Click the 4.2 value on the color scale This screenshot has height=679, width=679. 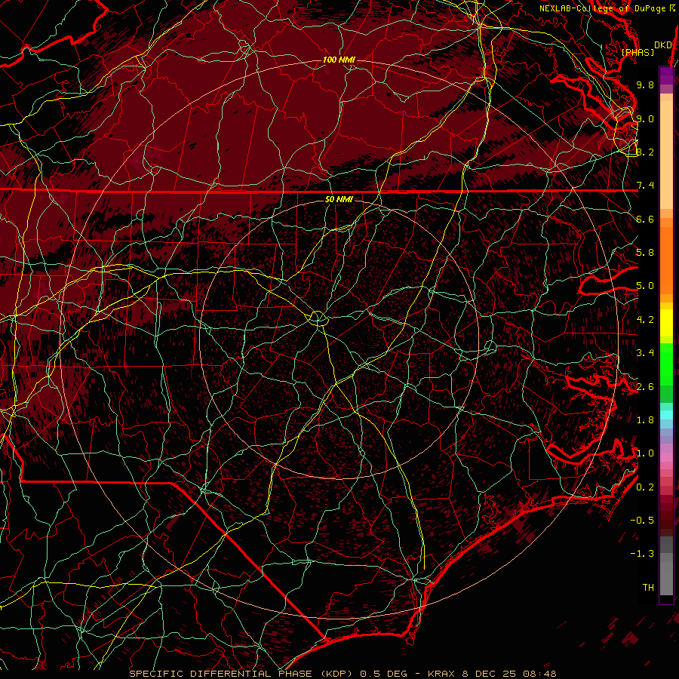(x=645, y=320)
